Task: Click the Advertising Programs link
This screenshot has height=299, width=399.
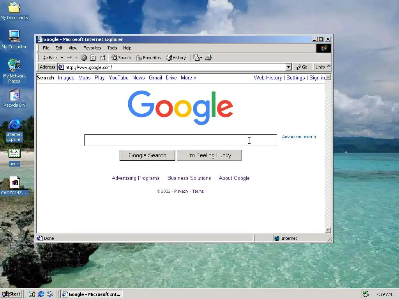Action: click(136, 178)
